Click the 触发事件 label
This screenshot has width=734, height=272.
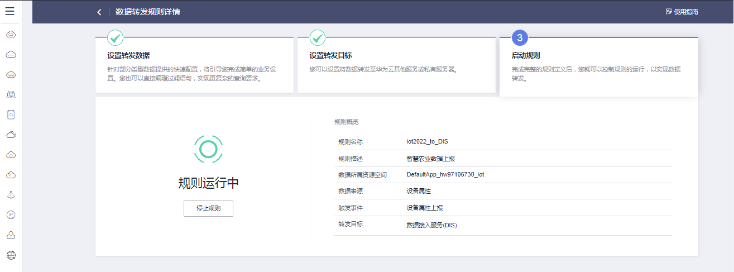351,208
